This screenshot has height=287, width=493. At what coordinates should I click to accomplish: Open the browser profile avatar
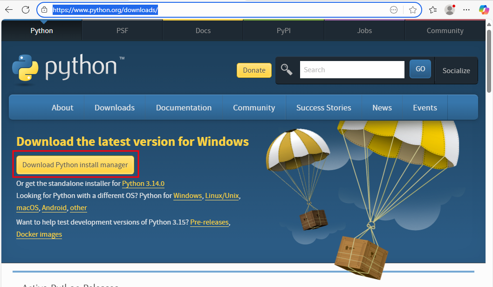pyautogui.click(x=450, y=10)
